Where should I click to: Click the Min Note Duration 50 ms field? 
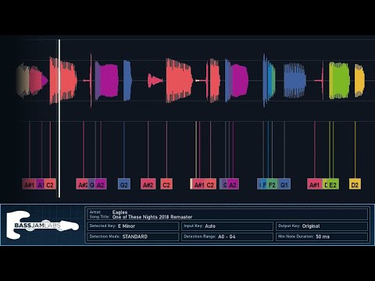click(x=322, y=237)
